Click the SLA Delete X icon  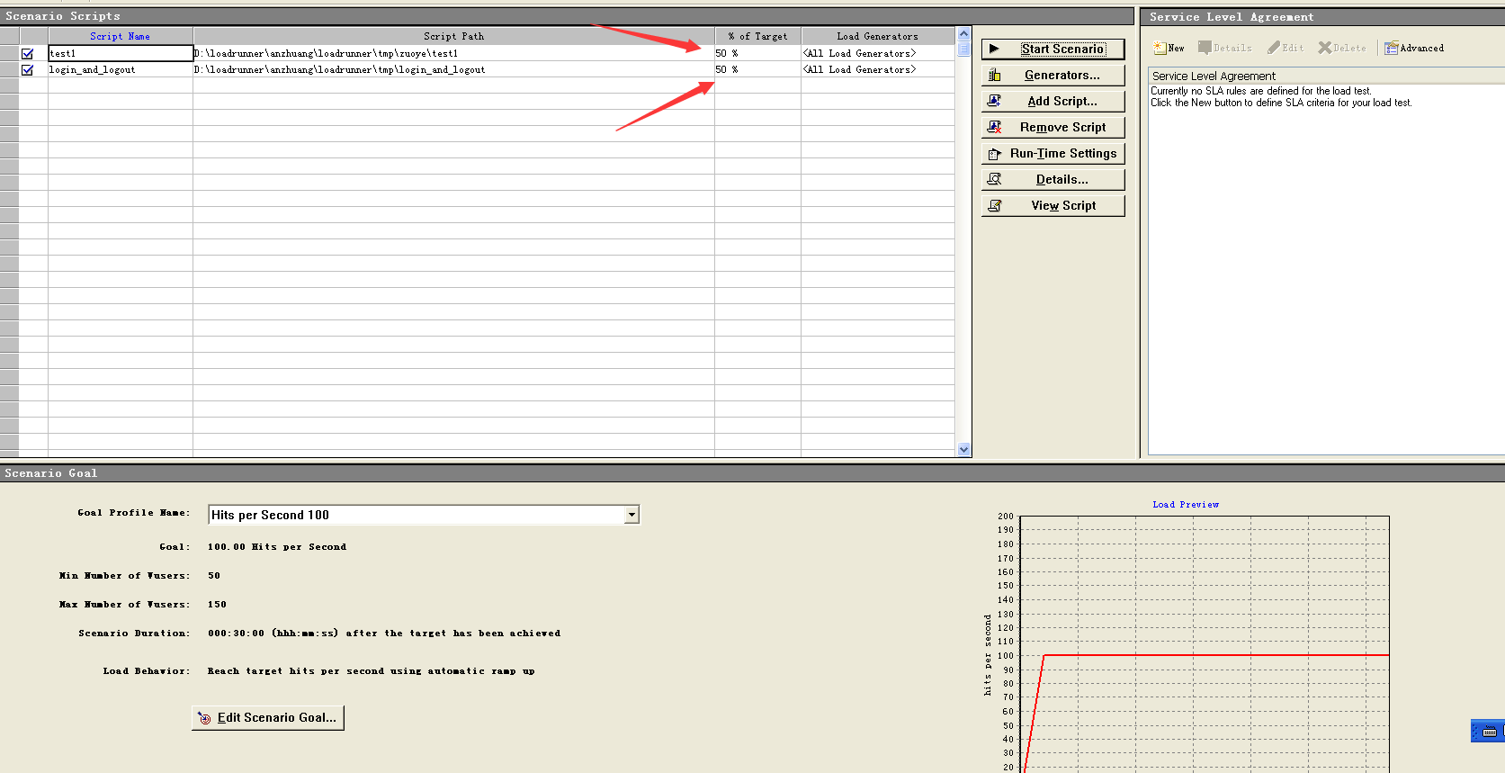click(x=1325, y=48)
